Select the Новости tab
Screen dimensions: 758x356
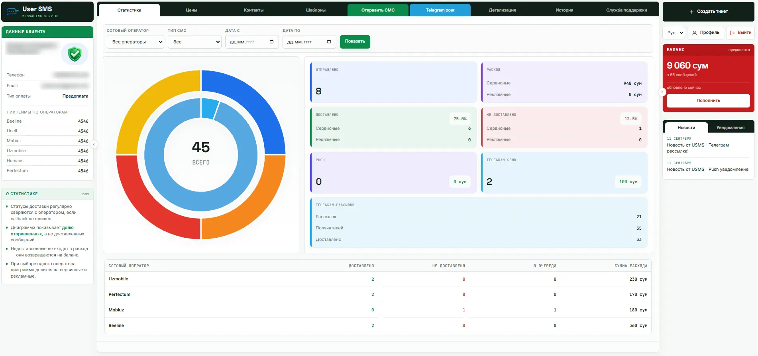coord(686,127)
